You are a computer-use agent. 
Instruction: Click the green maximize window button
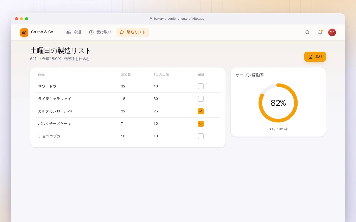[27, 19]
